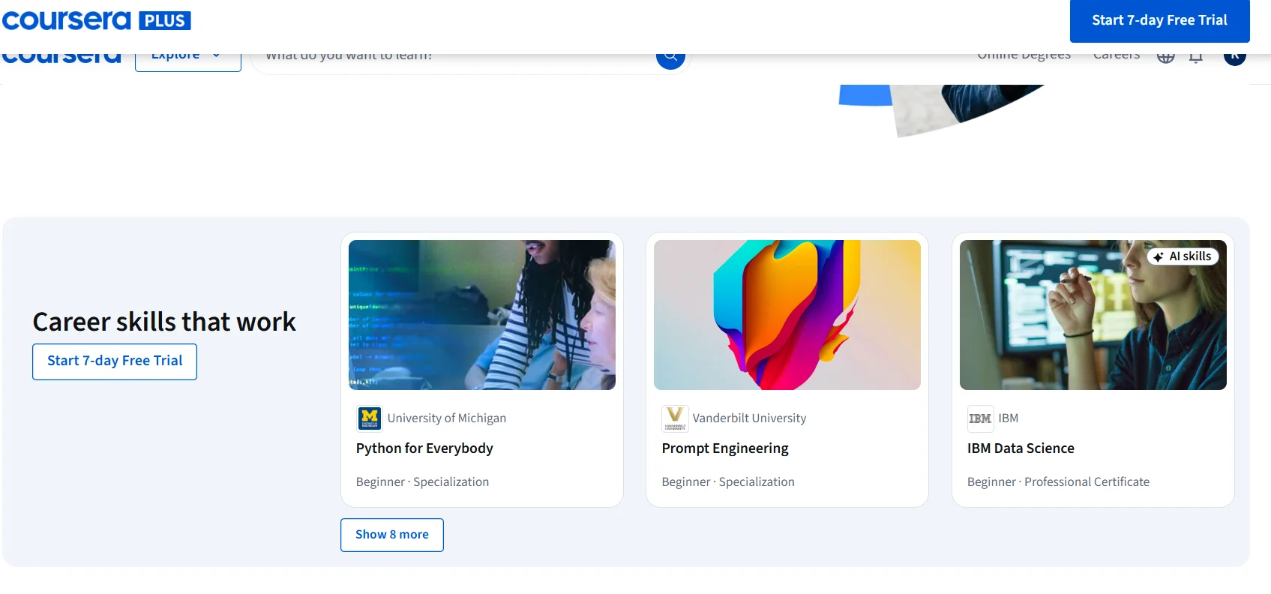This screenshot has width=1271, height=594.
Task: Click the IBM logo icon
Action: coord(980,418)
